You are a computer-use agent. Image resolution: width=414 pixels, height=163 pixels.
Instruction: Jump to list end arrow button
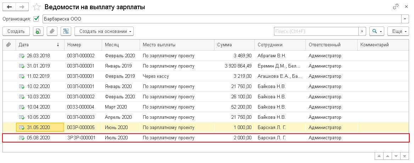click(x=404, y=156)
